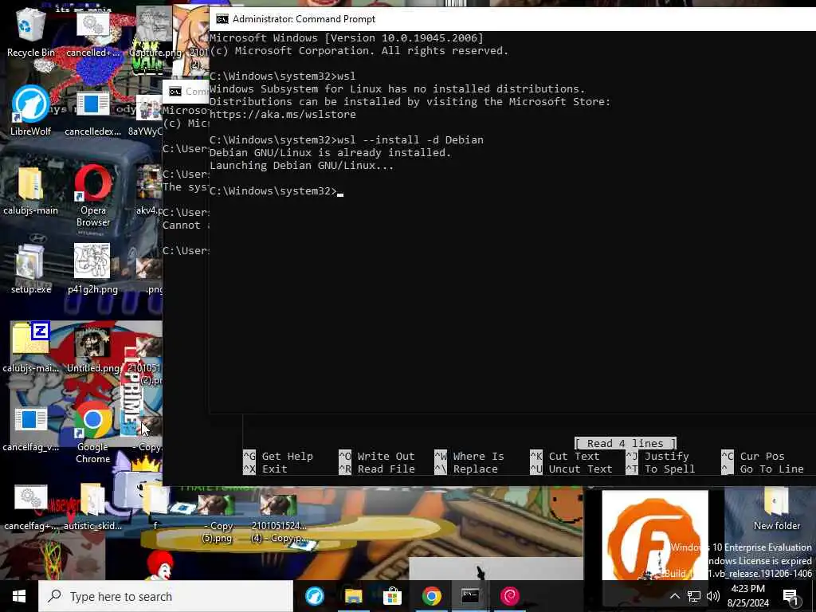This screenshot has height=612, width=816.
Task: Click nano's Exit shortcut label
Action: [275, 469]
